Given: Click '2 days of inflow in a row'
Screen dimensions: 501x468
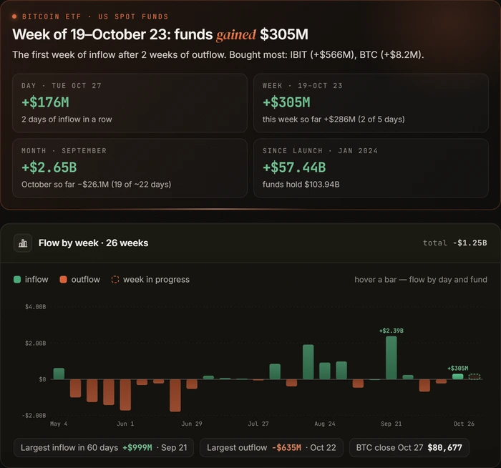Looking at the screenshot, I should tap(67, 120).
